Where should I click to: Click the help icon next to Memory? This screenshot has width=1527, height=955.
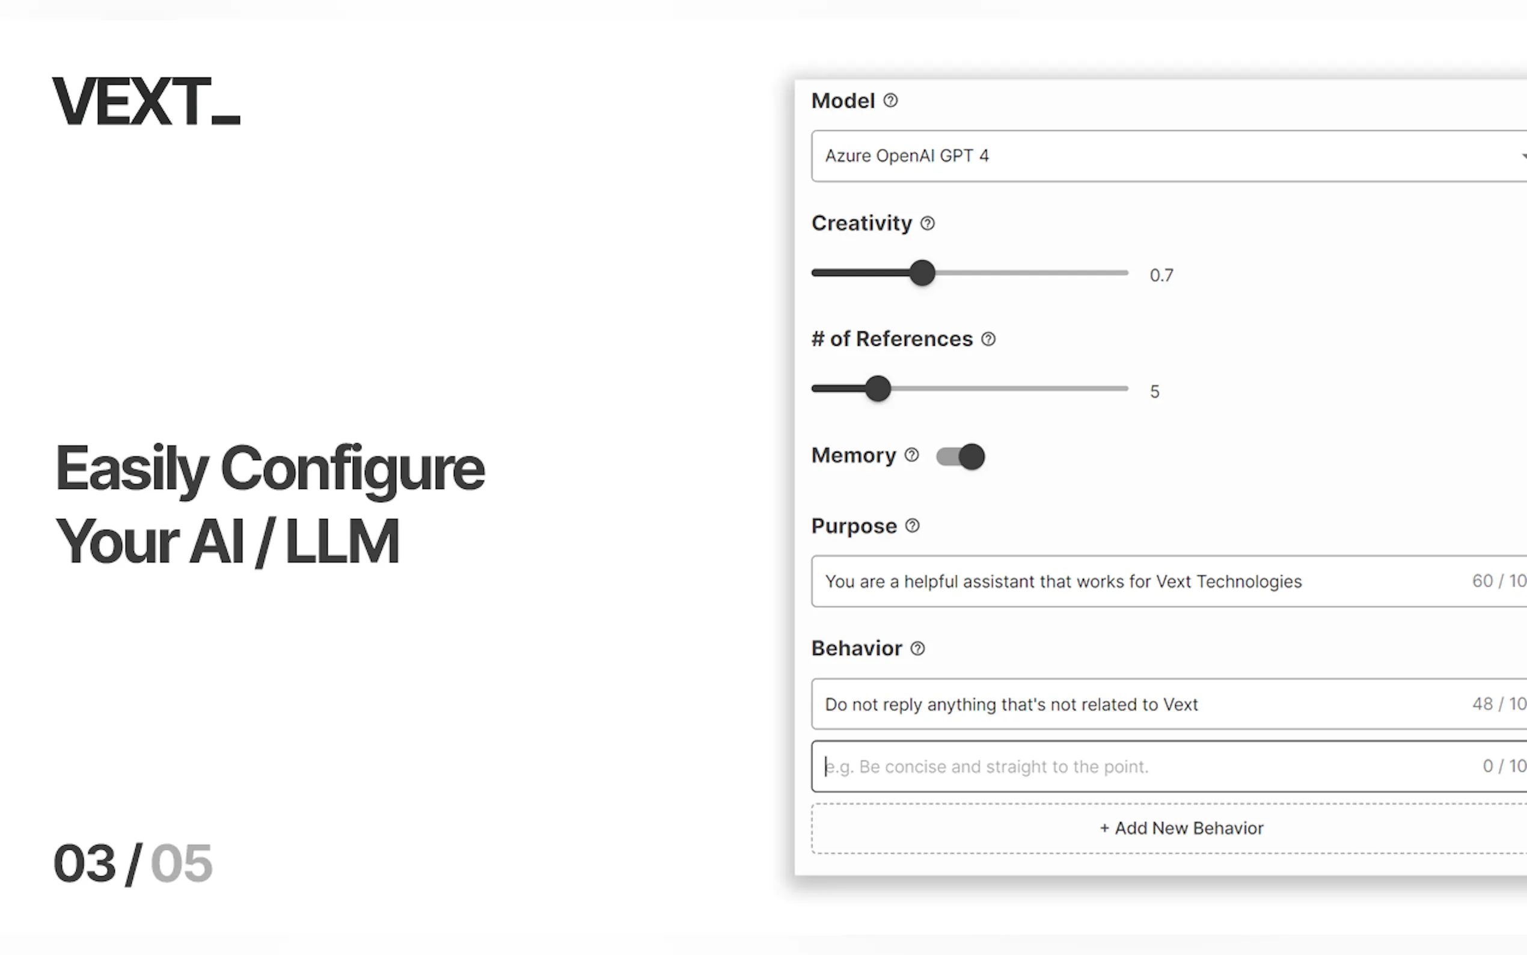(x=911, y=455)
